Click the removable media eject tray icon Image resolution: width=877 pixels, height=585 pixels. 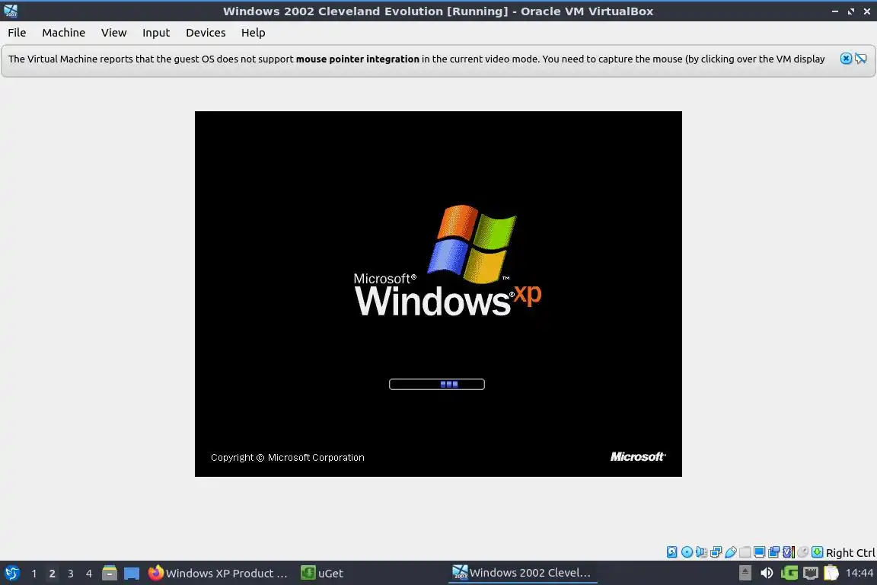[x=745, y=573]
